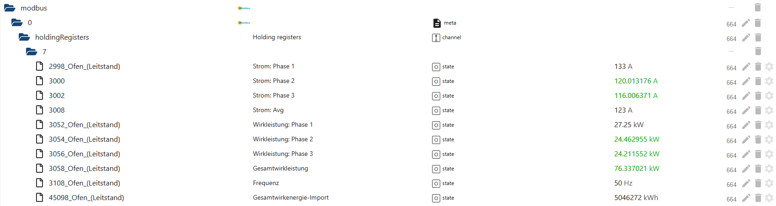
Task: Delete the 3000 Strom Phase 2 object
Action: (758, 81)
